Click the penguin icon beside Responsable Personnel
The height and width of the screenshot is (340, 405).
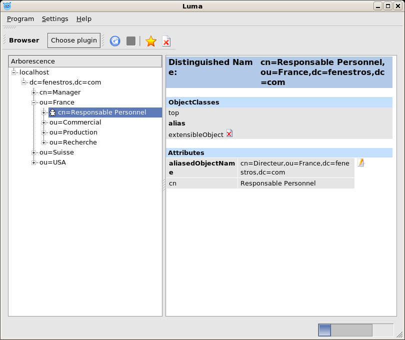coord(52,112)
